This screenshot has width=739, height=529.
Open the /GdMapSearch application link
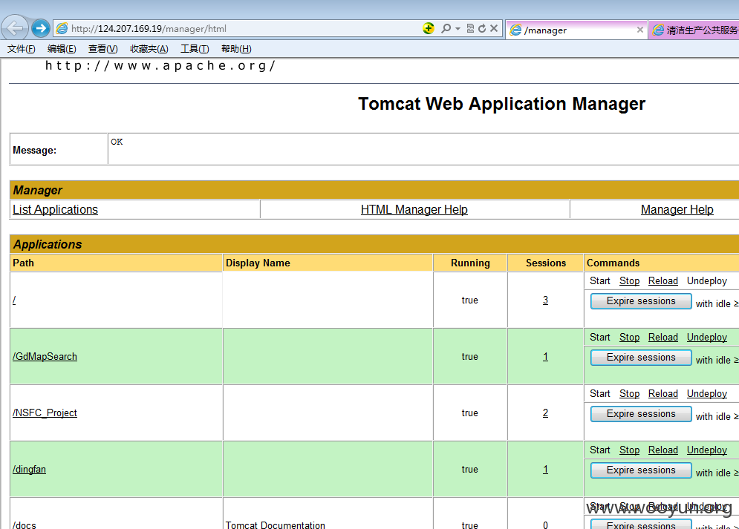(45, 356)
